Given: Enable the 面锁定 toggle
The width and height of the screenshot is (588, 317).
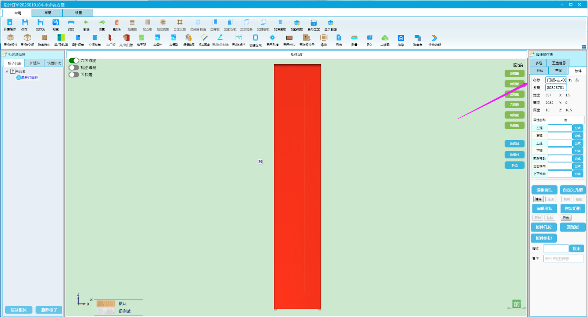Looking at the screenshot, I should pyautogui.click(x=74, y=74).
